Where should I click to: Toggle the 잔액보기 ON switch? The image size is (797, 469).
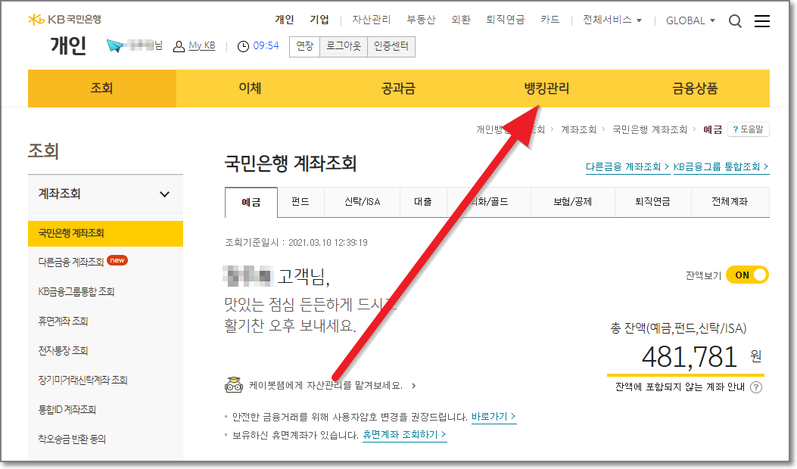(x=747, y=275)
